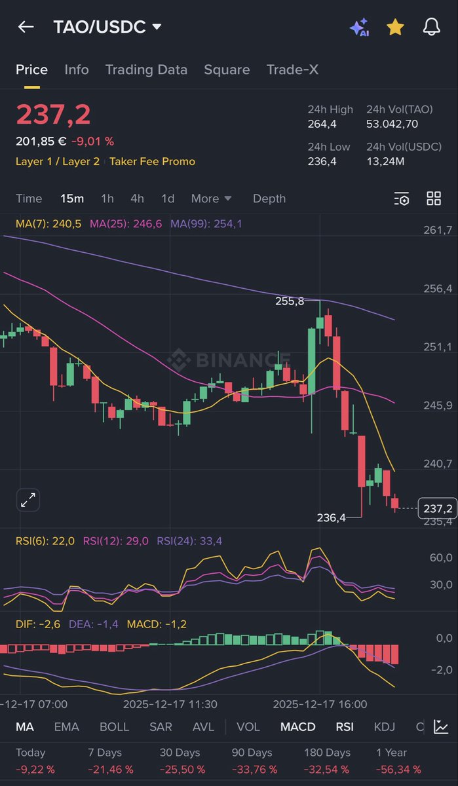This screenshot has height=786, width=458.
Task: Open the Square tab
Action: tap(227, 69)
